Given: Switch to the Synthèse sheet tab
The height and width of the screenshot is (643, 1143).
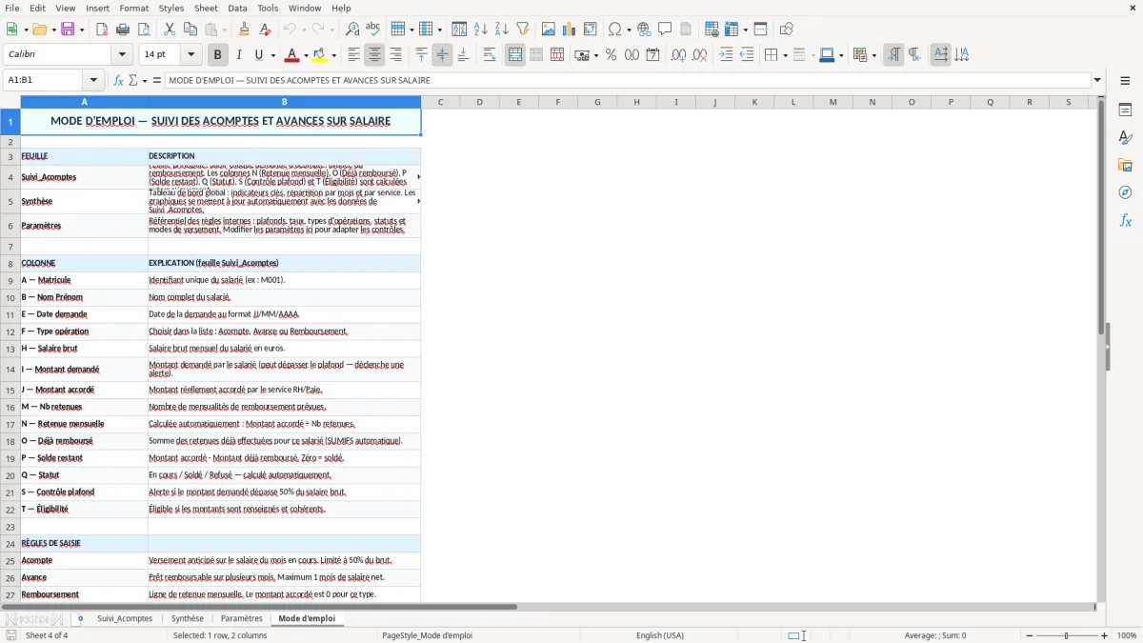Looking at the screenshot, I should [x=188, y=618].
